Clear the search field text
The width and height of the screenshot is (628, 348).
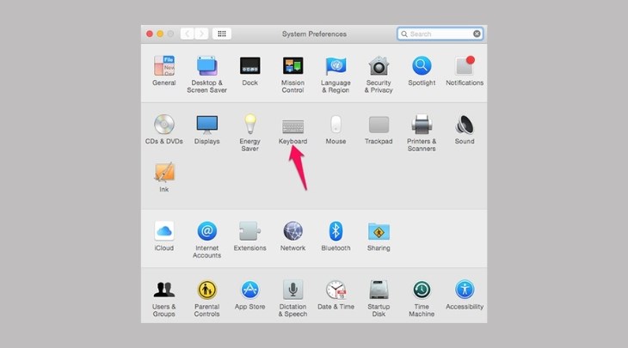point(477,34)
